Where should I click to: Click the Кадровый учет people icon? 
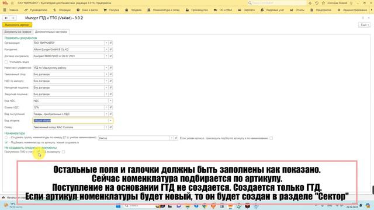(262, 10)
